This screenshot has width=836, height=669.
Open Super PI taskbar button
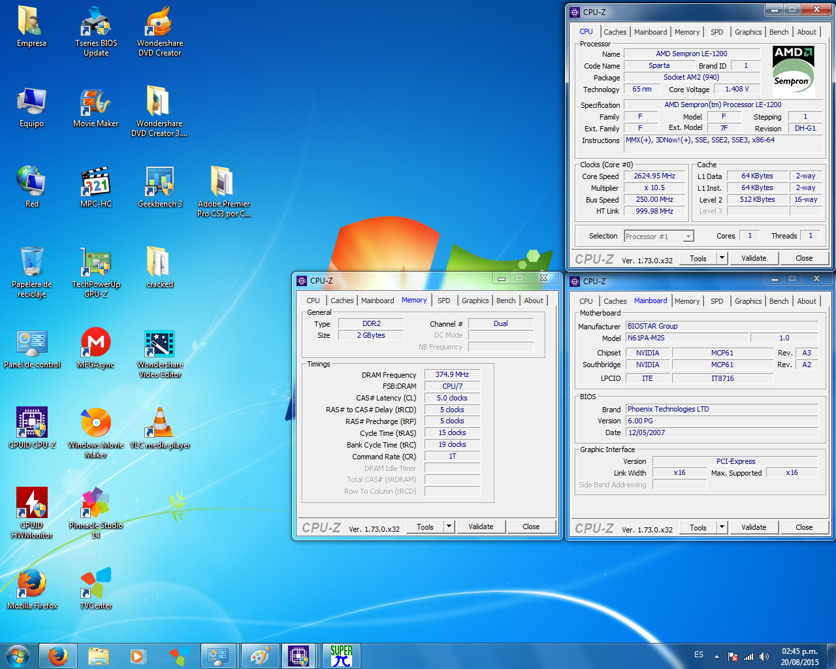pos(341,655)
